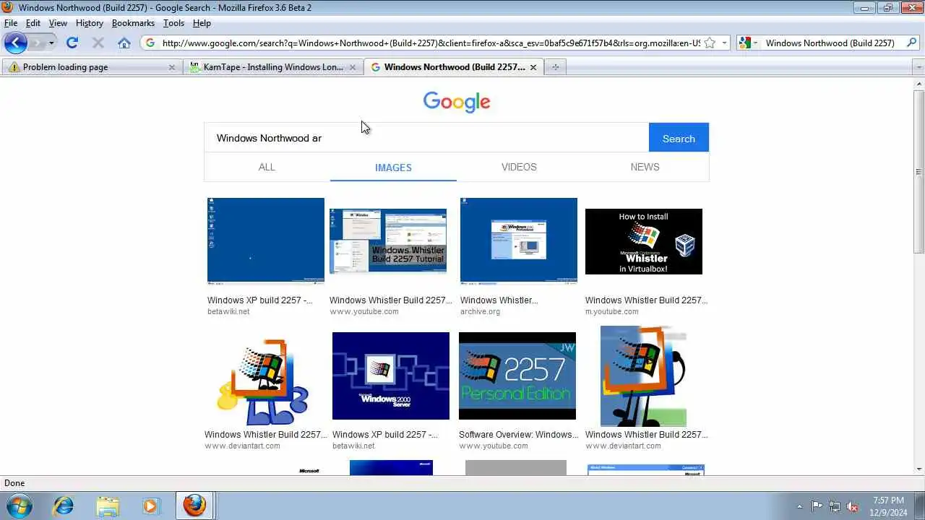
Task: Open the 2257 Personal Edition thumbnail
Action: [517, 376]
